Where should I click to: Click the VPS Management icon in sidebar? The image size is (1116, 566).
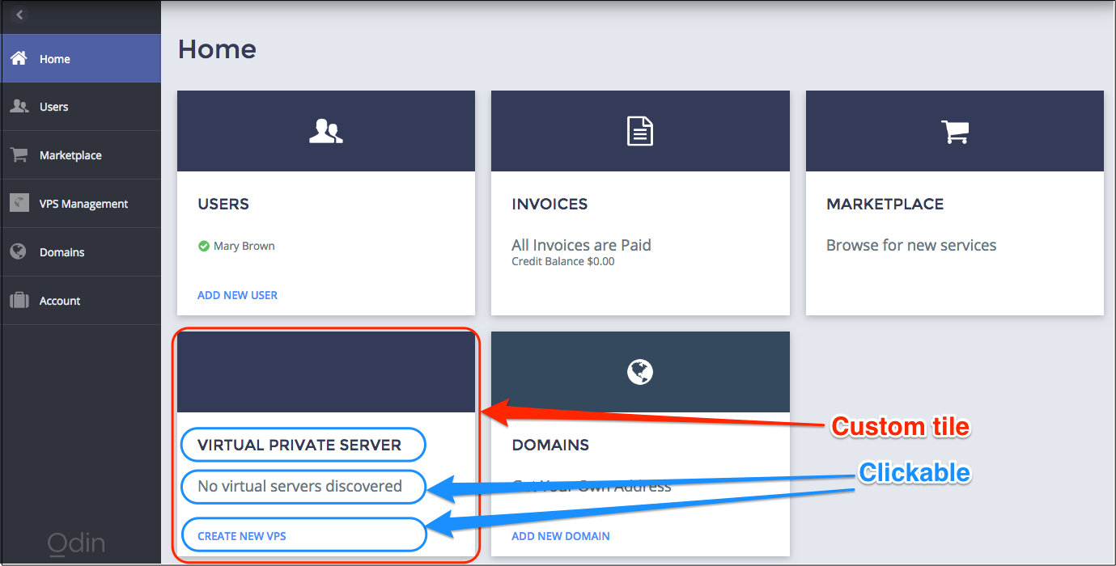[x=19, y=203]
